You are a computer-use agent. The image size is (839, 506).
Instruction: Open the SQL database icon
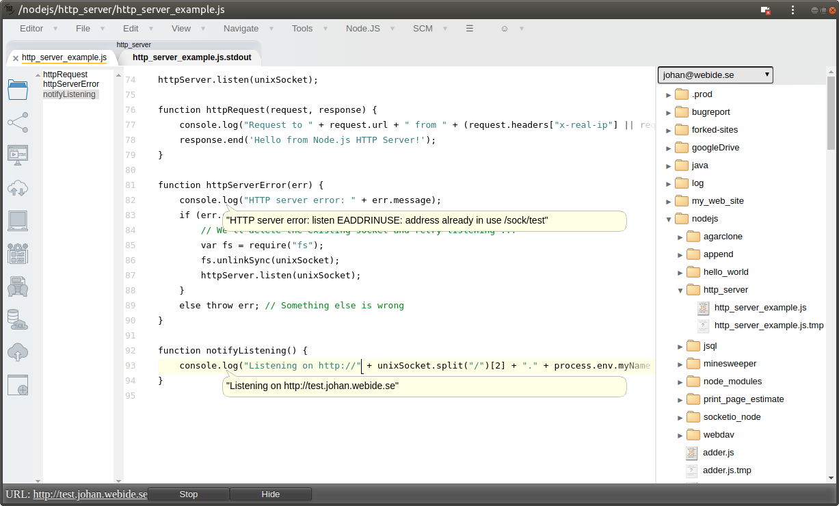click(17, 319)
